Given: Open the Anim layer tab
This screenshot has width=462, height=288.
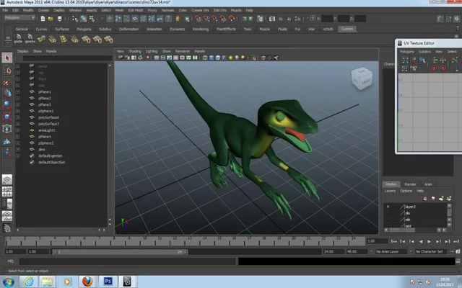Looking at the screenshot, I should 428,184.
